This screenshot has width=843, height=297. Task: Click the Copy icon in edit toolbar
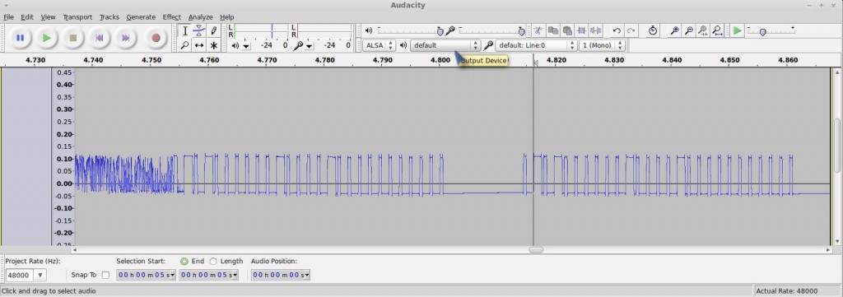[552, 30]
